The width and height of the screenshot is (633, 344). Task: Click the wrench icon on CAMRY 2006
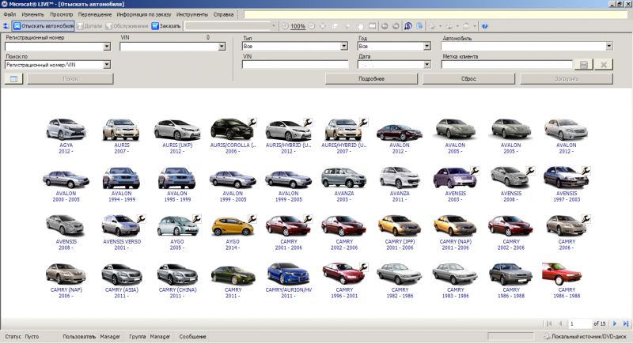pyautogui.click(x=586, y=219)
